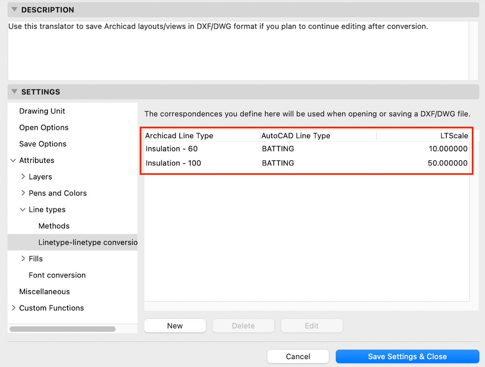Select the Insulation - 60 row

pyautogui.click(x=306, y=149)
